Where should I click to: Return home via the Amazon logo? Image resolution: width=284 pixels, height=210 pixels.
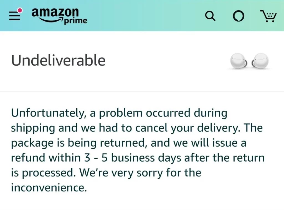point(55,13)
